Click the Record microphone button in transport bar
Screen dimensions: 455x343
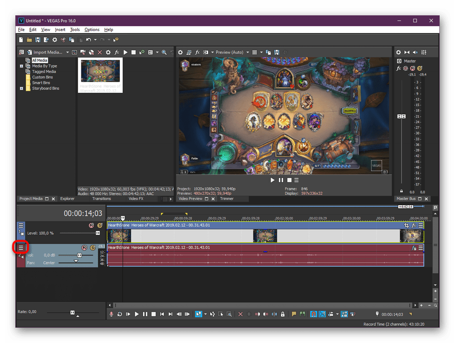(112, 314)
